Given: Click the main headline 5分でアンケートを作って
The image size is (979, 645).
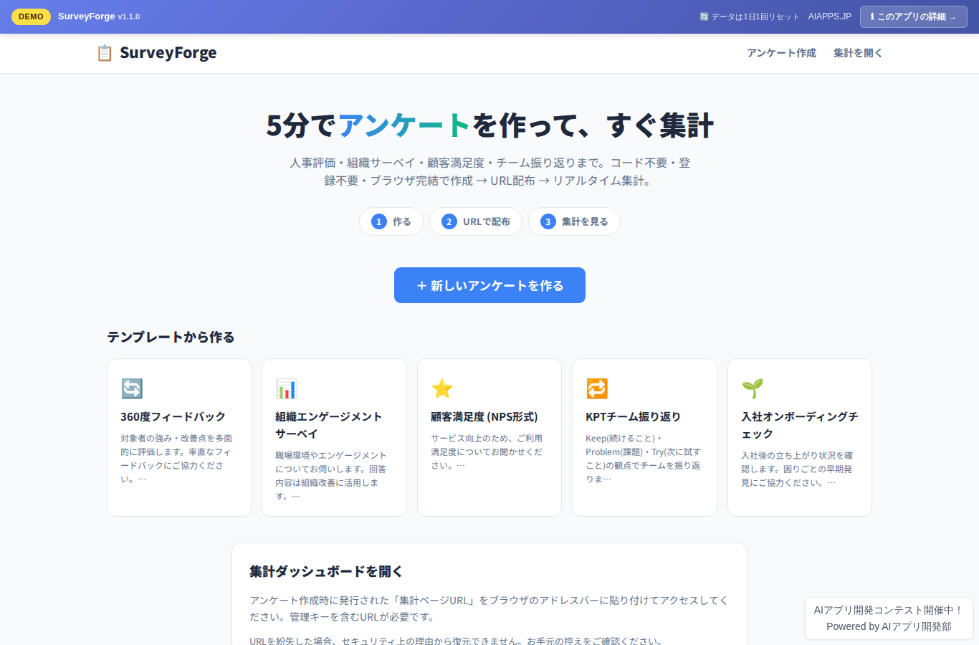Looking at the screenshot, I should [489, 125].
